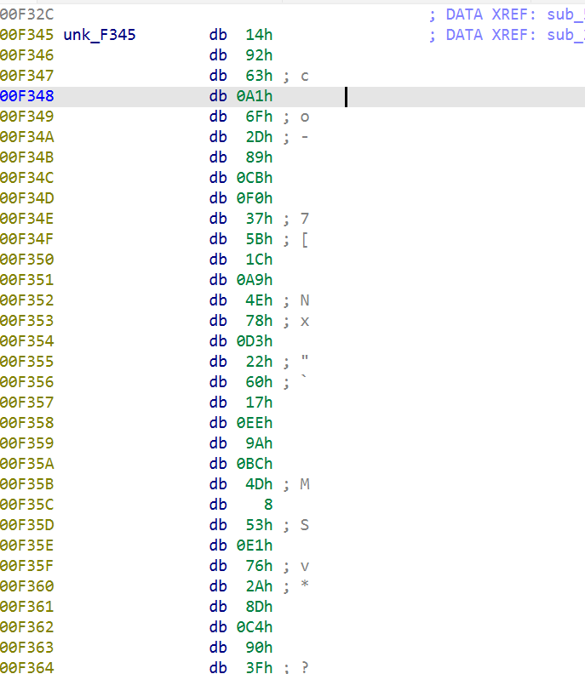Click address 00F356
585x674 pixels.
(x=26, y=382)
